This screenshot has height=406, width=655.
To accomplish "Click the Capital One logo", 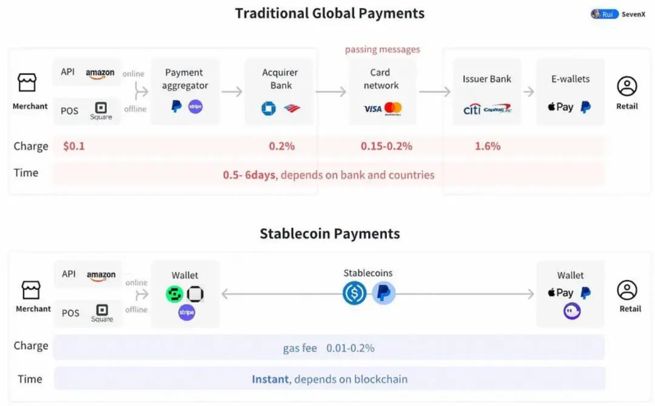I will [x=498, y=109].
